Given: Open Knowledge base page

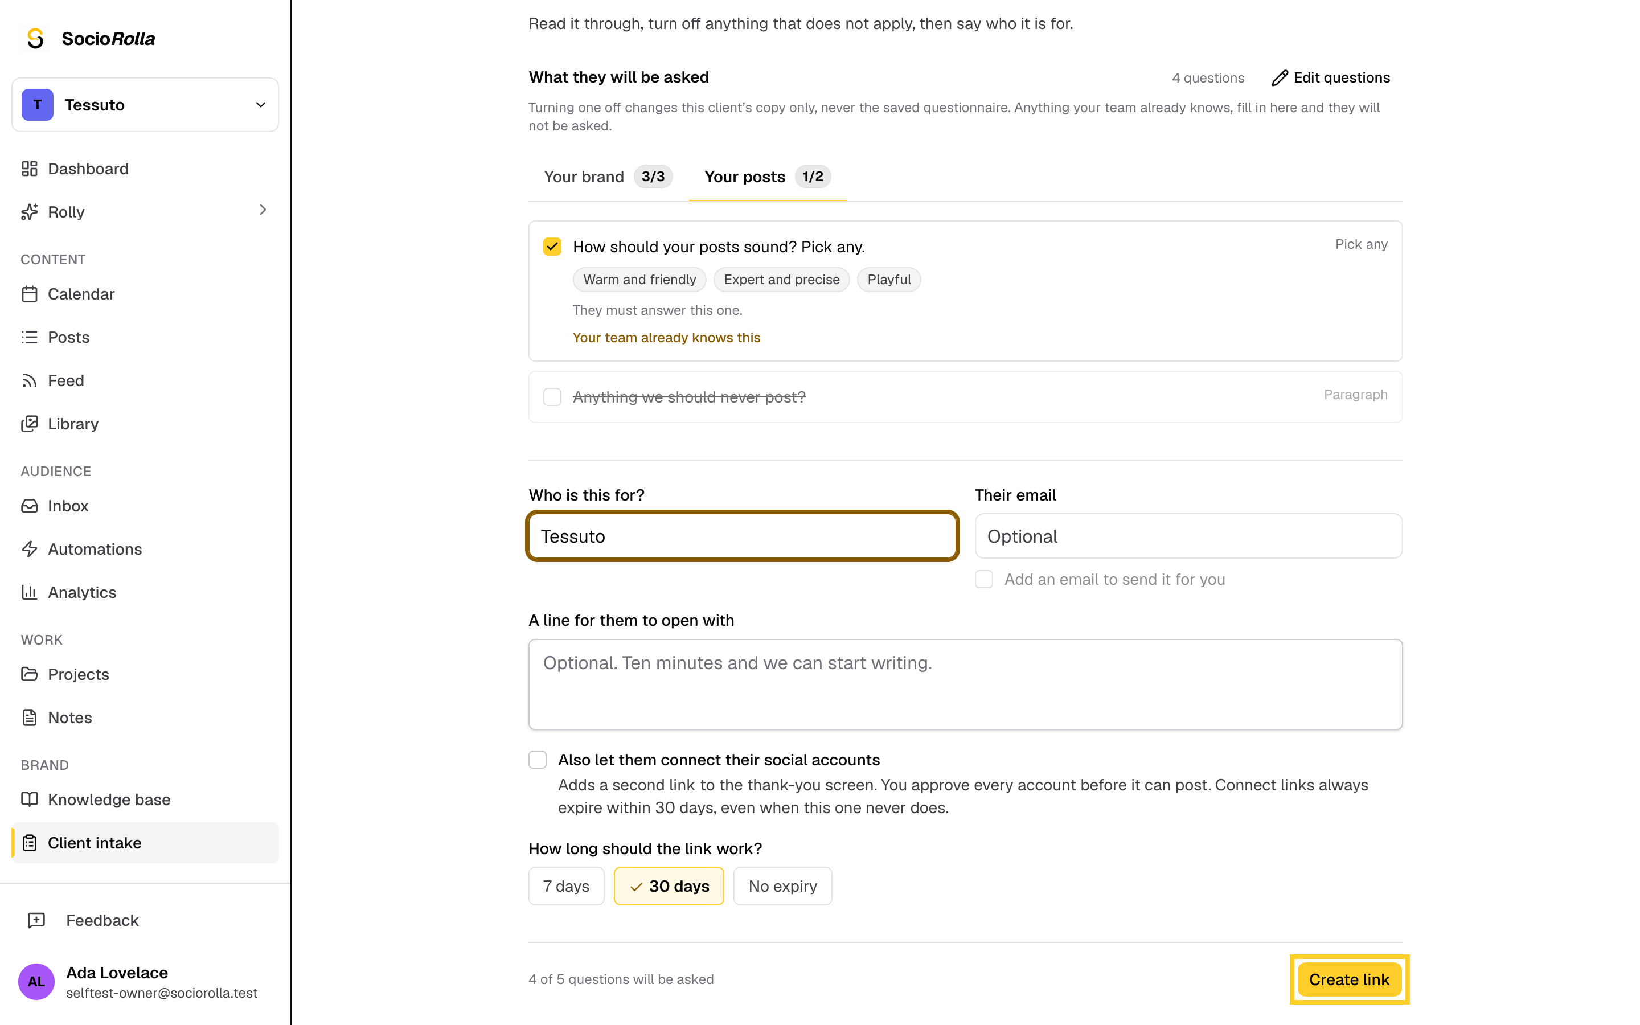Looking at the screenshot, I should click(145, 800).
